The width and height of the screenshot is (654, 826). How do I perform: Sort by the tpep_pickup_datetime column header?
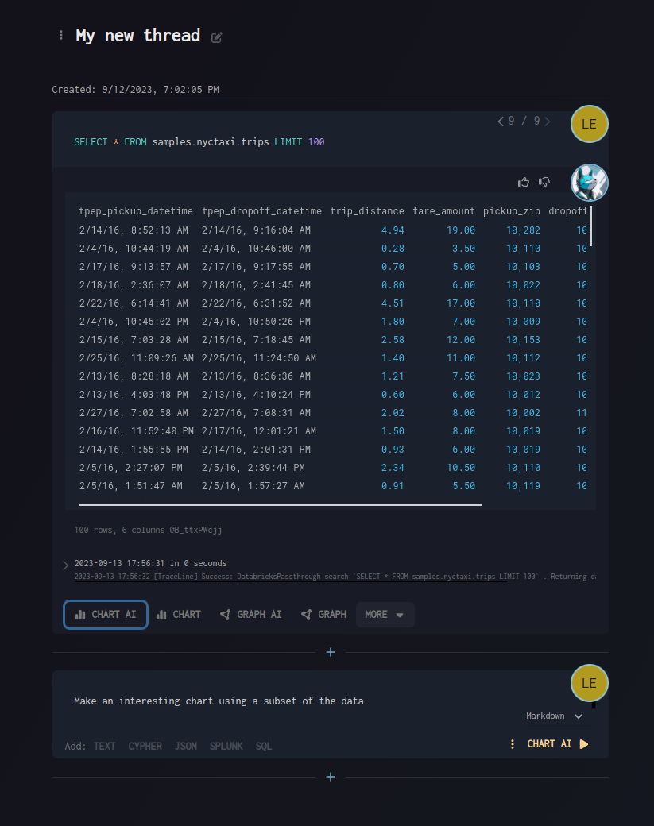(136, 211)
